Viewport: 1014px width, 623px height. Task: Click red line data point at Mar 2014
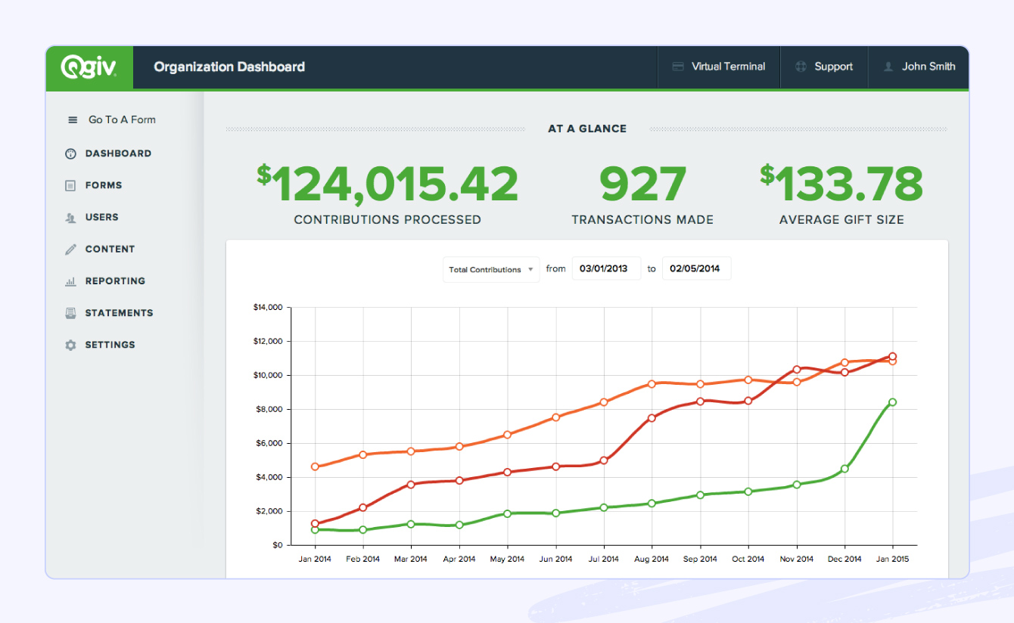point(411,485)
